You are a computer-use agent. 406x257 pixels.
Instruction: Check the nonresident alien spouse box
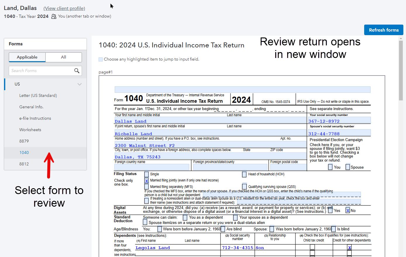tap(147, 201)
